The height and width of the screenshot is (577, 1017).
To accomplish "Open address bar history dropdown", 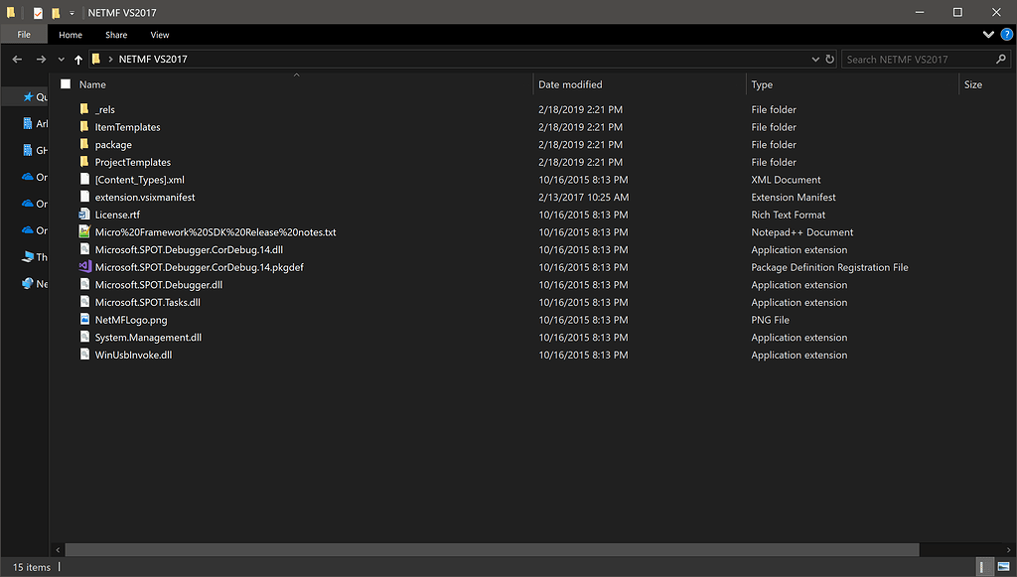I will [x=814, y=60].
